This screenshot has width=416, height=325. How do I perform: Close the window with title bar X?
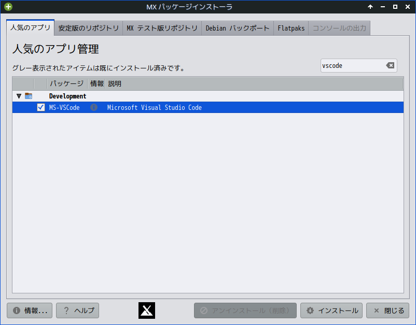(x=408, y=7)
